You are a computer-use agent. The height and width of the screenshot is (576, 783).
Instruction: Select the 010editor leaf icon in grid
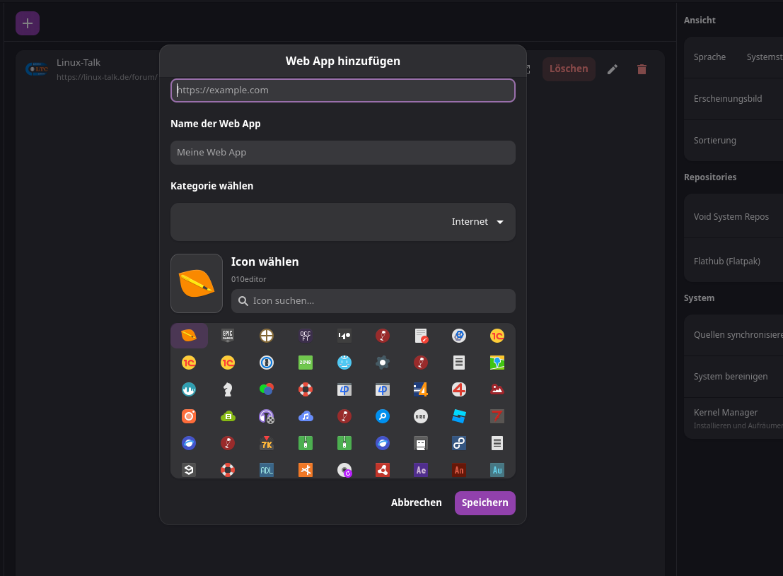[189, 336]
